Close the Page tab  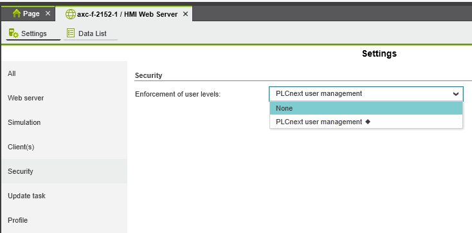[x=48, y=14]
